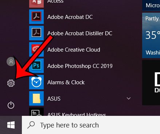Image resolution: width=160 pixels, height=134 pixels.
Task: Click the ASUS Keyboard Hotkeys fn icon
Action: coord(36,111)
